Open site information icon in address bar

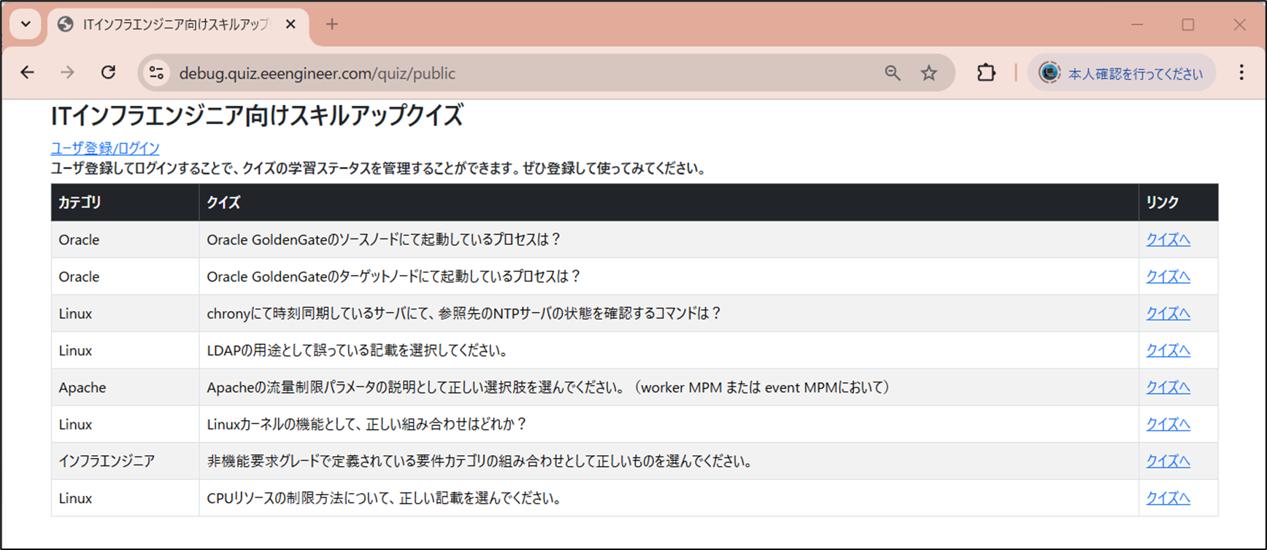click(x=156, y=73)
